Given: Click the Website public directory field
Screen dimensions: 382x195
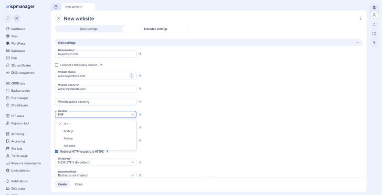Looking at the screenshot, I should pyautogui.click(x=95, y=102).
